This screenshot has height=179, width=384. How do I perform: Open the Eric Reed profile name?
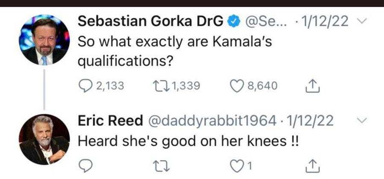(x=110, y=121)
